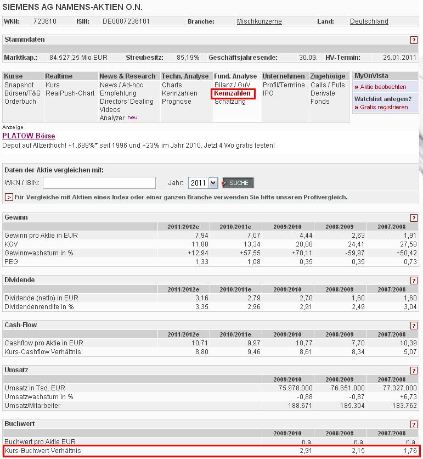Click Umsatz value 75.978.000

click(x=296, y=388)
